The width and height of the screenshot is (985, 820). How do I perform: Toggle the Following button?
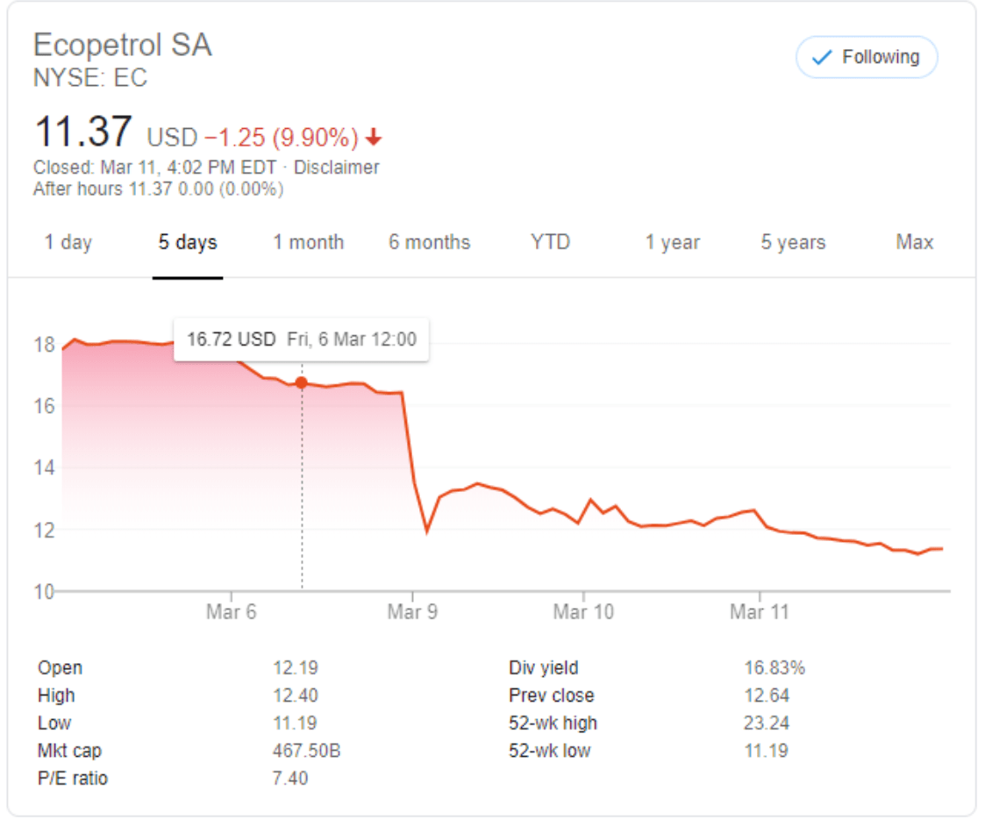[866, 58]
